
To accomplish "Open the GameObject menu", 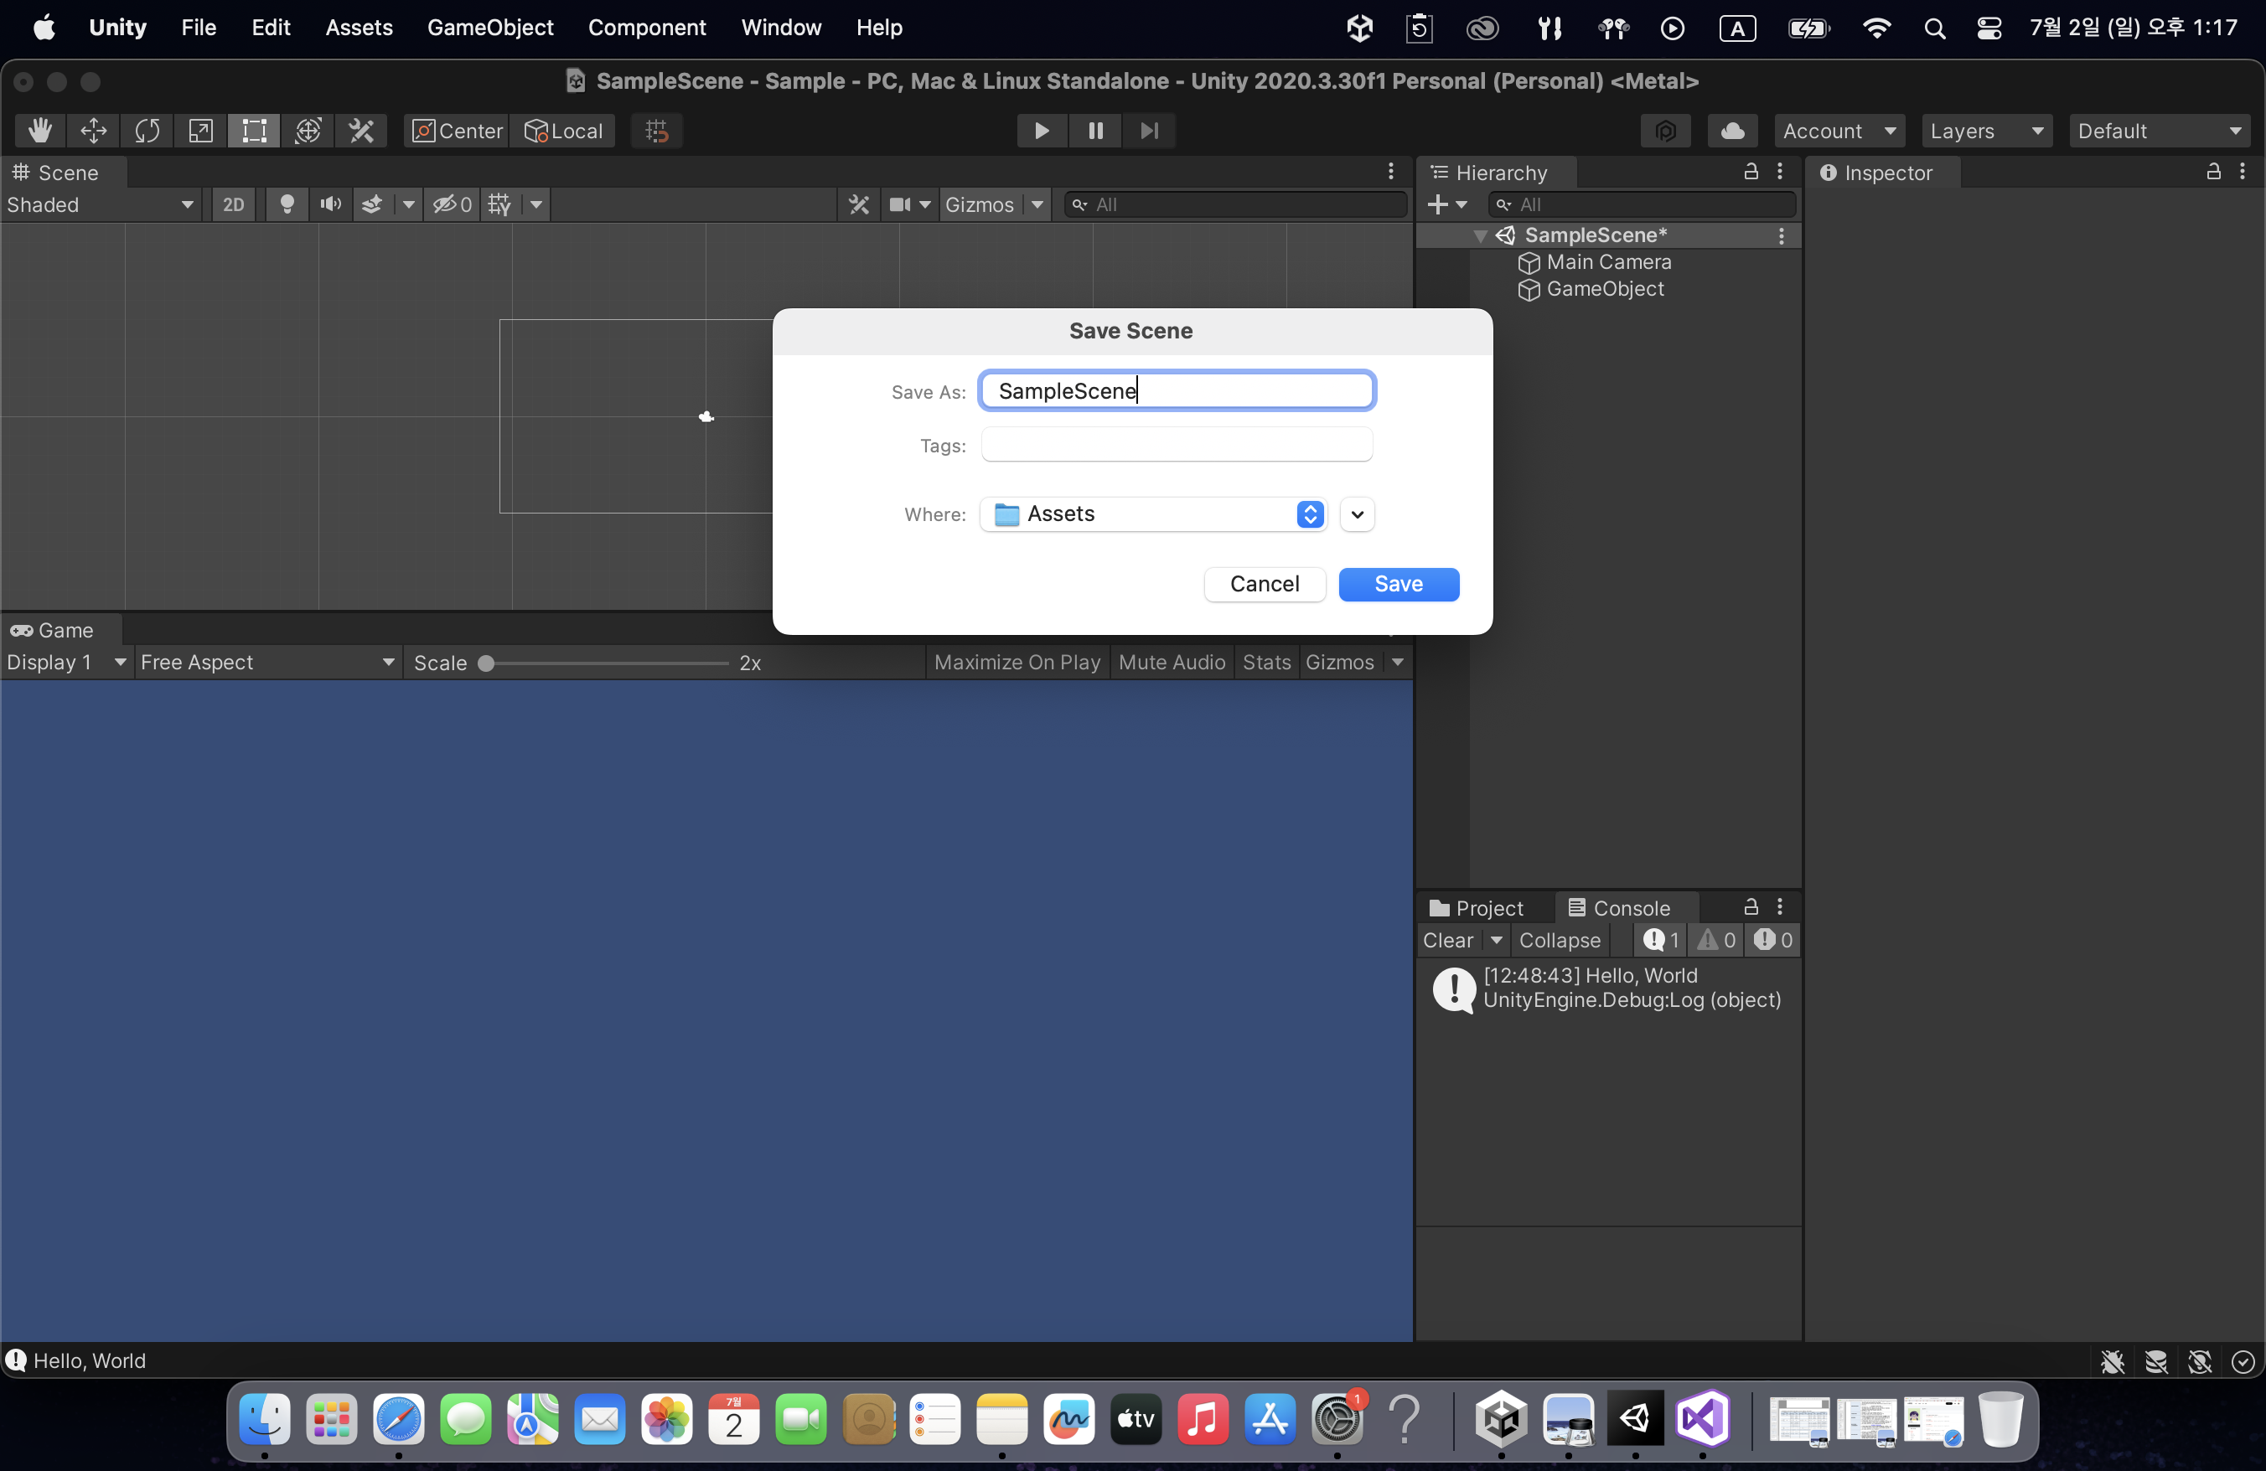I will coord(489,28).
